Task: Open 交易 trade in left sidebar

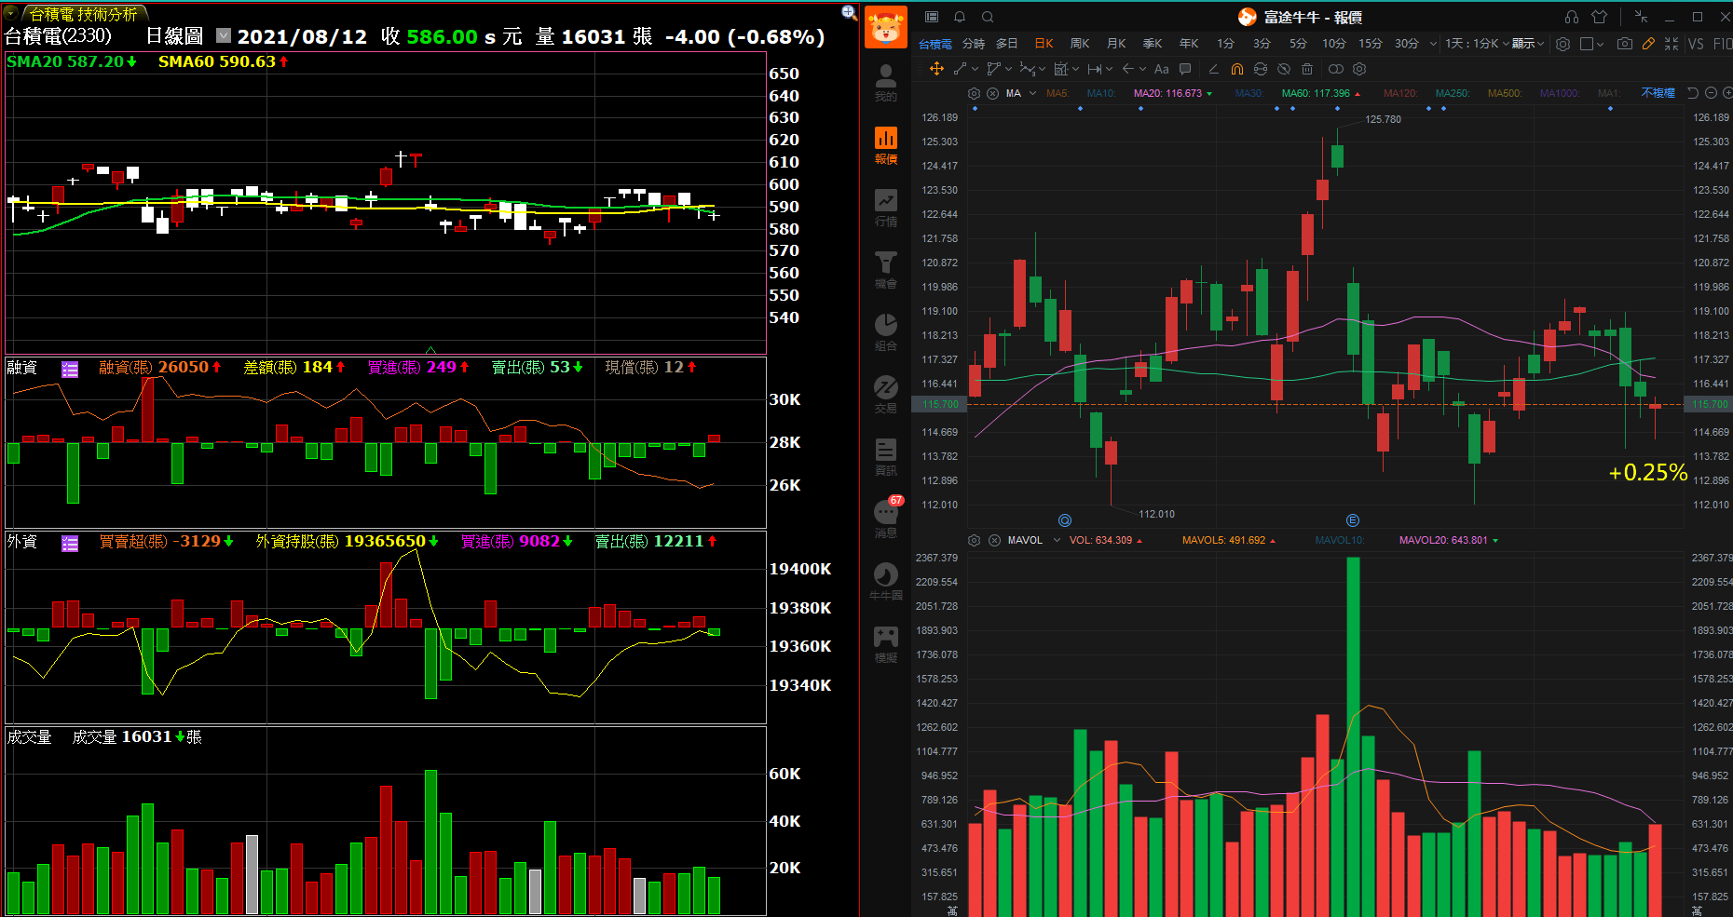Action: click(x=886, y=395)
